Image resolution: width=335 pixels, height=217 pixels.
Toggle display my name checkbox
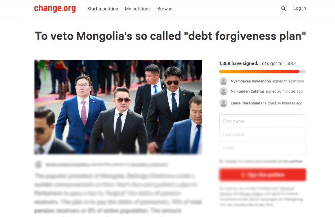click(221, 161)
